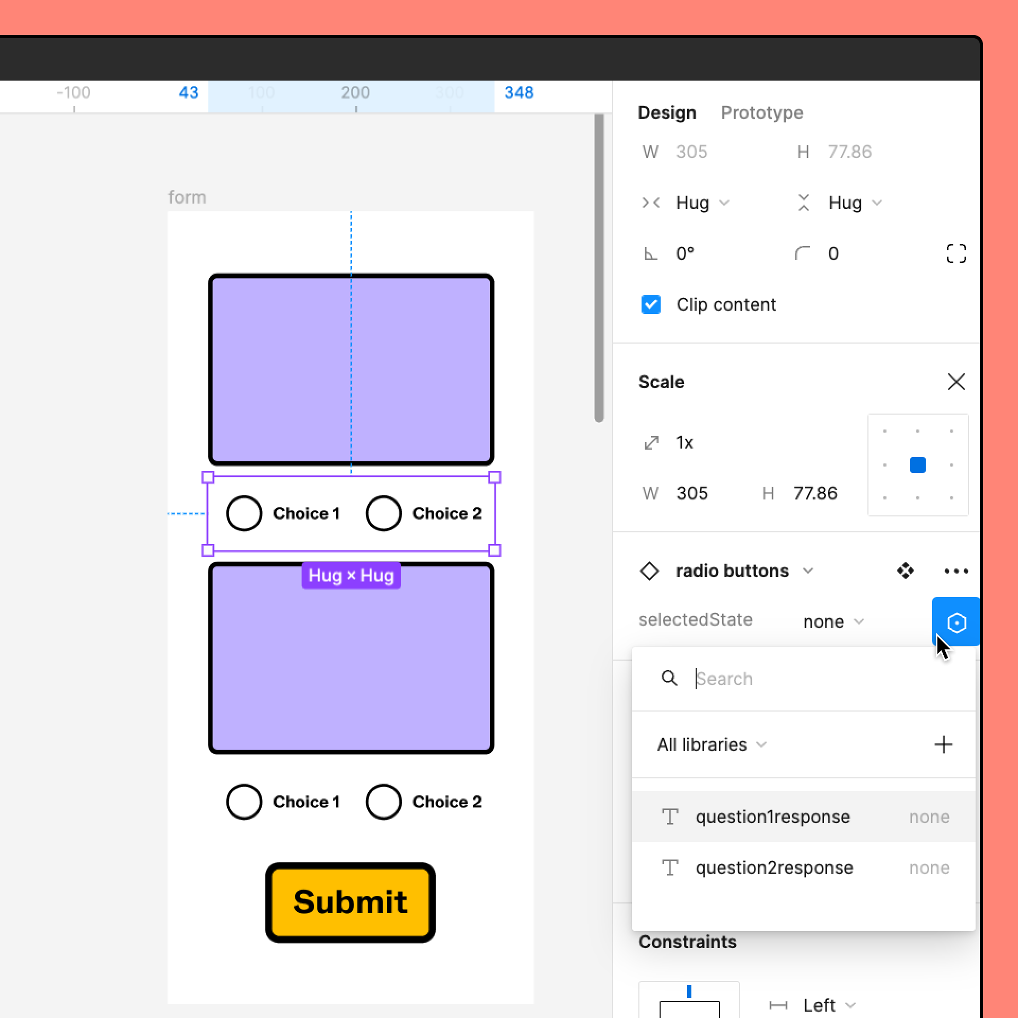Image resolution: width=1018 pixels, height=1018 pixels.
Task: Click the independent corners icon
Action: (956, 253)
